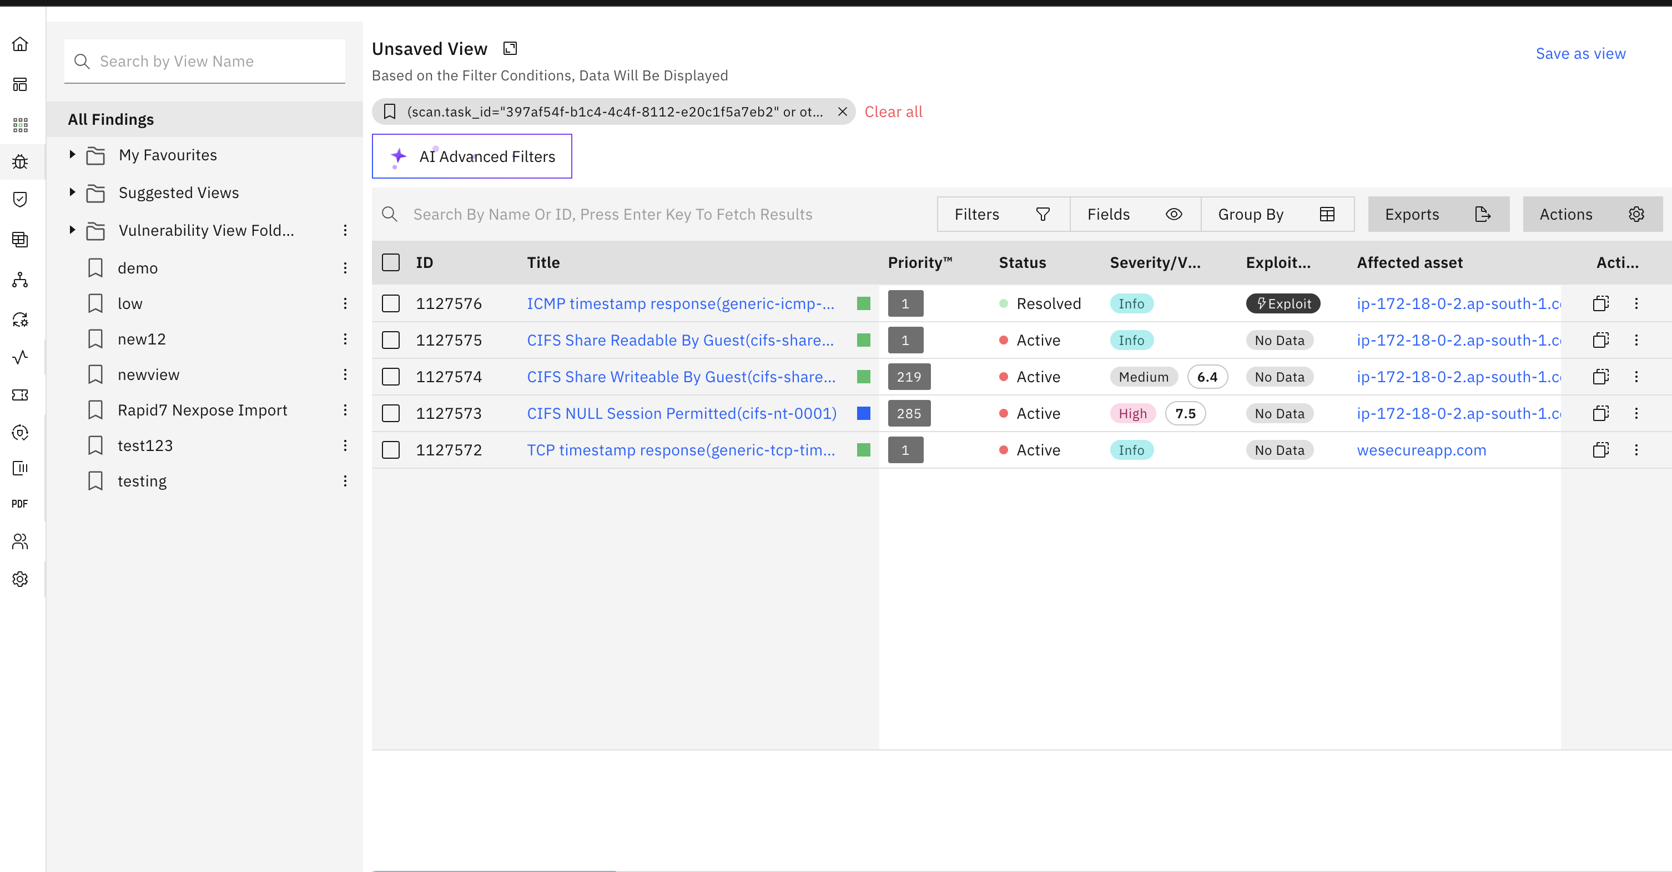Viewport: 1672px width, 872px height.
Task: Copy finding 1127576 using row copy icon
Action: click(1600, 303)
